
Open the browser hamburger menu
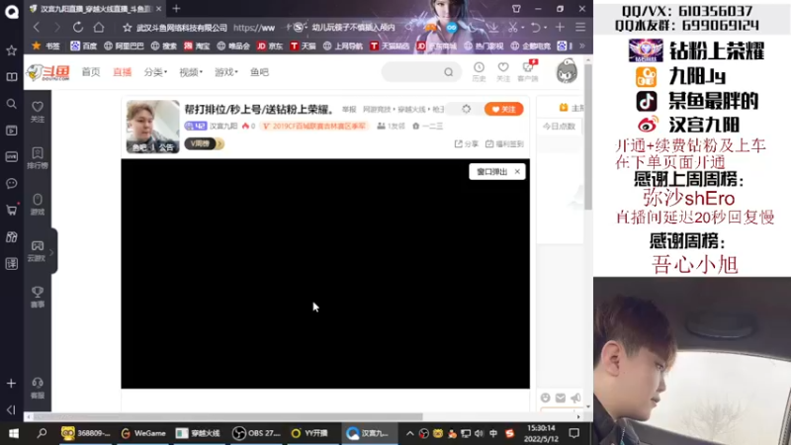click(x=580, y=28)
